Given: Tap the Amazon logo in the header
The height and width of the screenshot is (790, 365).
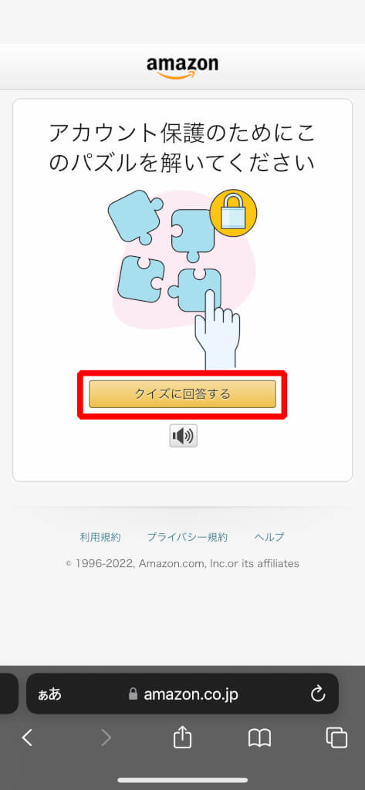Looking at the screenshot, I should click(182, 67).
